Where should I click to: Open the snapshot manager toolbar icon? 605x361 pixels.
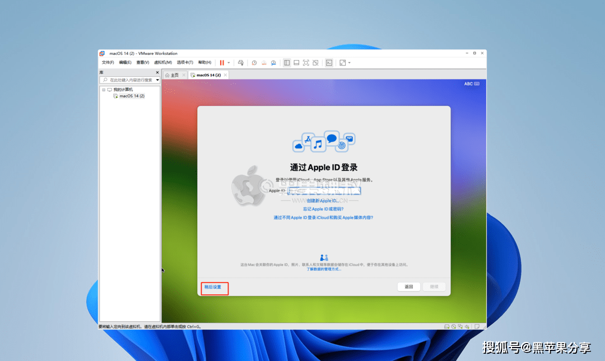pos(273,63)
